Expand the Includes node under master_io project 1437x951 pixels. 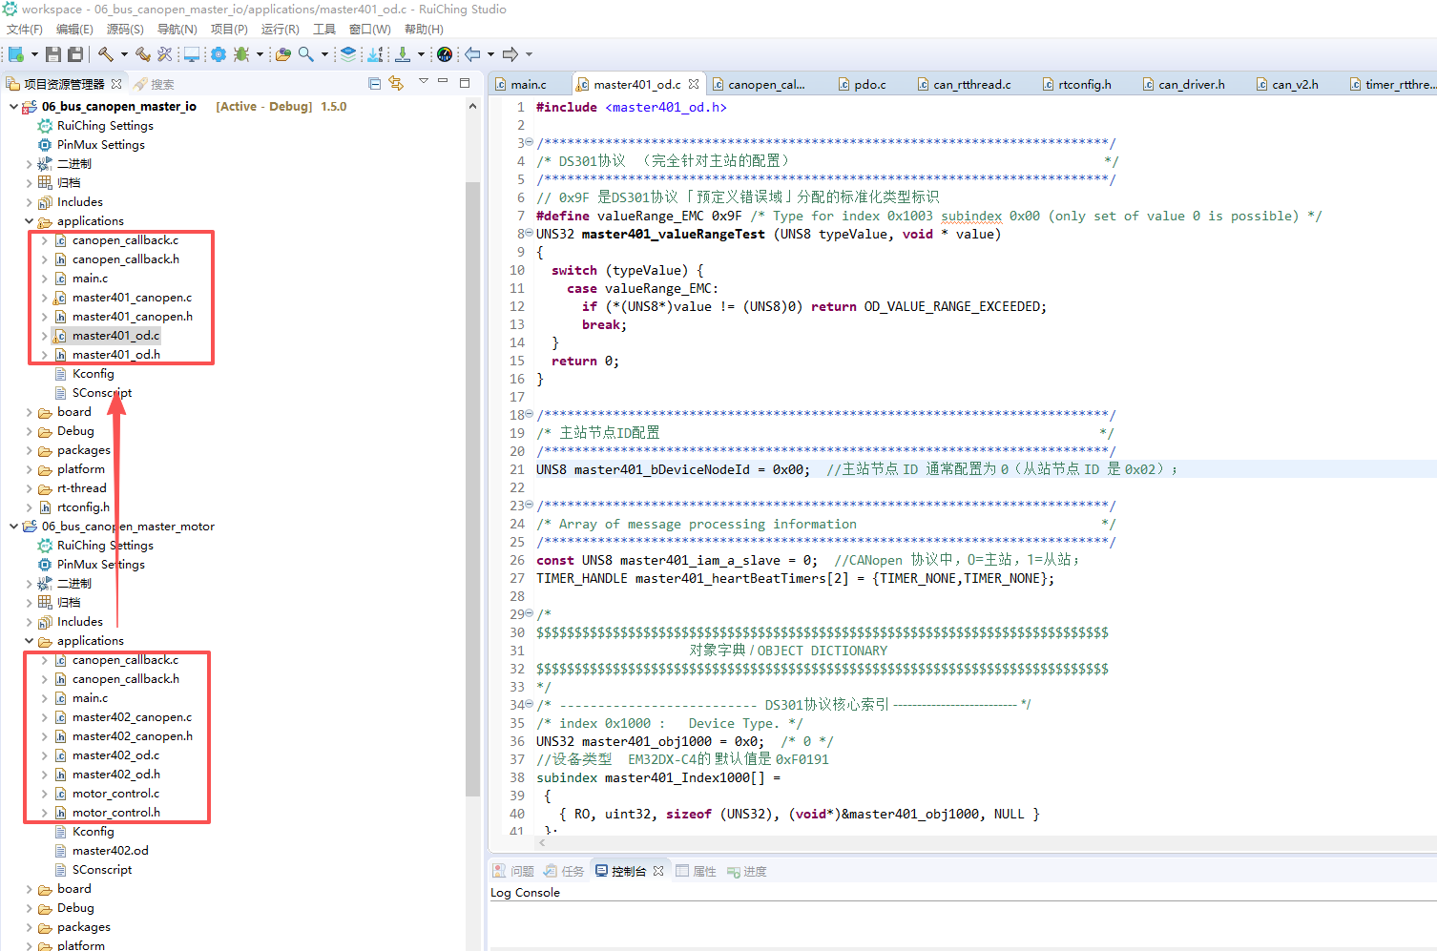29,202
